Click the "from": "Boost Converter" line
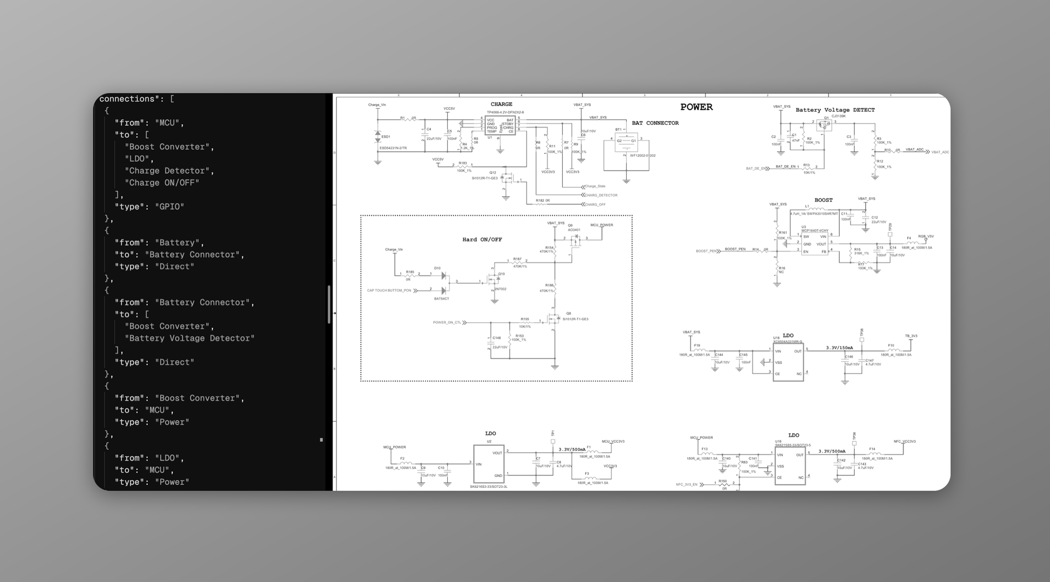1050x582 pixels. 179,398
